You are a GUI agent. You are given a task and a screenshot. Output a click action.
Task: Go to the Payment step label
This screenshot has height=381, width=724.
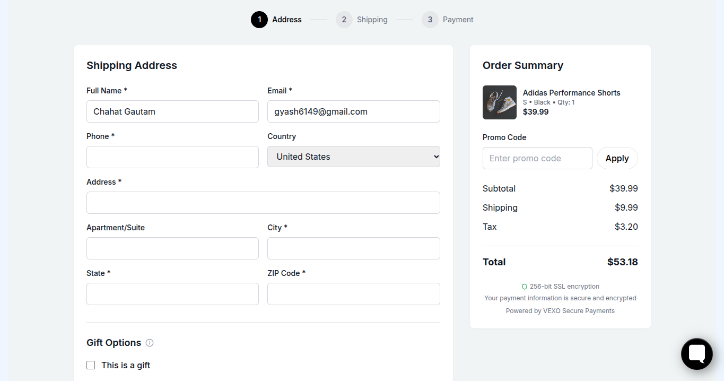tap(458, 20)
